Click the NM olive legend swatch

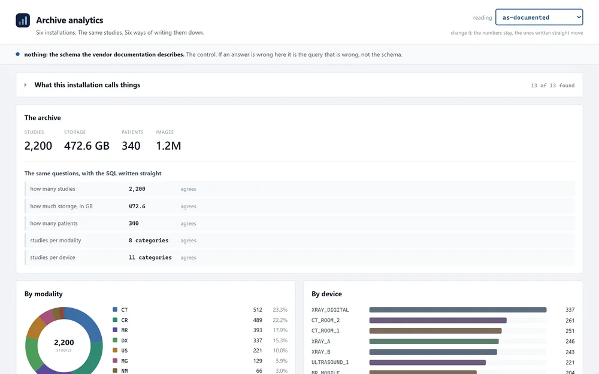click(115, 370)
